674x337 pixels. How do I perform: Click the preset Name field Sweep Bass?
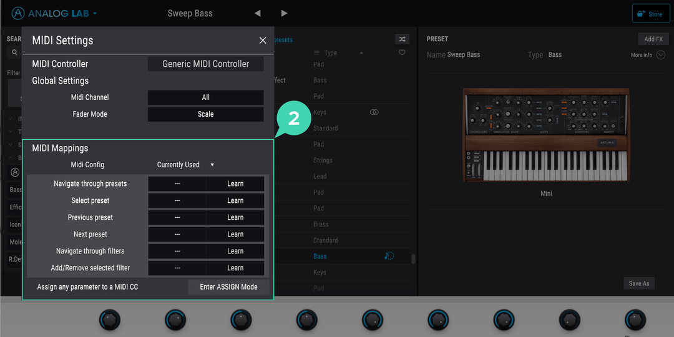click(463, 54)
